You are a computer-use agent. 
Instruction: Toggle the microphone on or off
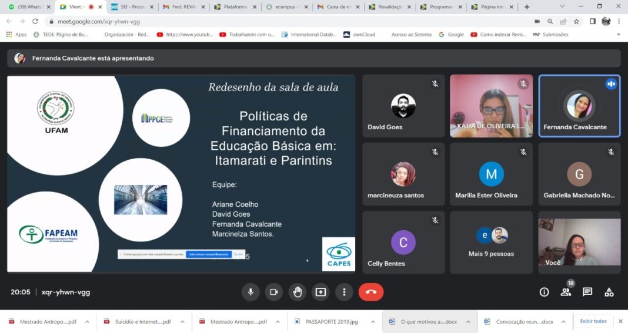(x=250, y=292)
